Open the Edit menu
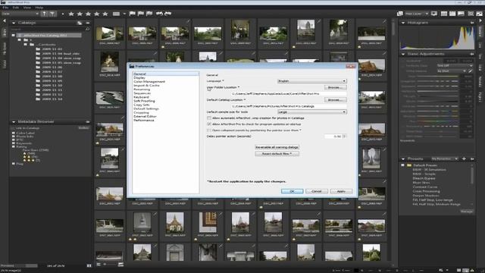 (16, 8)
